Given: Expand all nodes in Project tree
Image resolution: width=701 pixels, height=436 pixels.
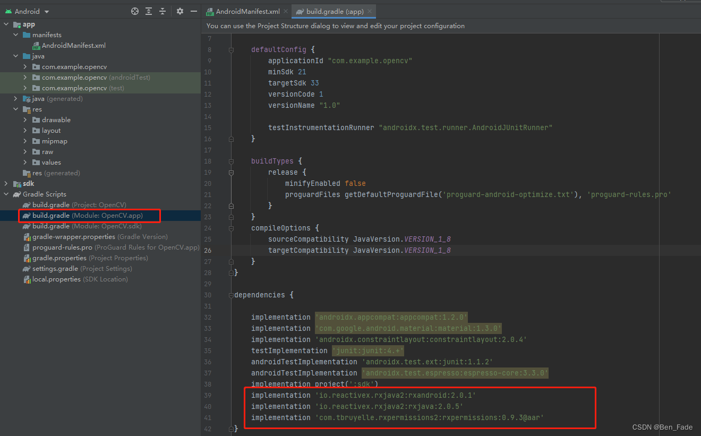Looking at the screenshot, I should [149, 11].
